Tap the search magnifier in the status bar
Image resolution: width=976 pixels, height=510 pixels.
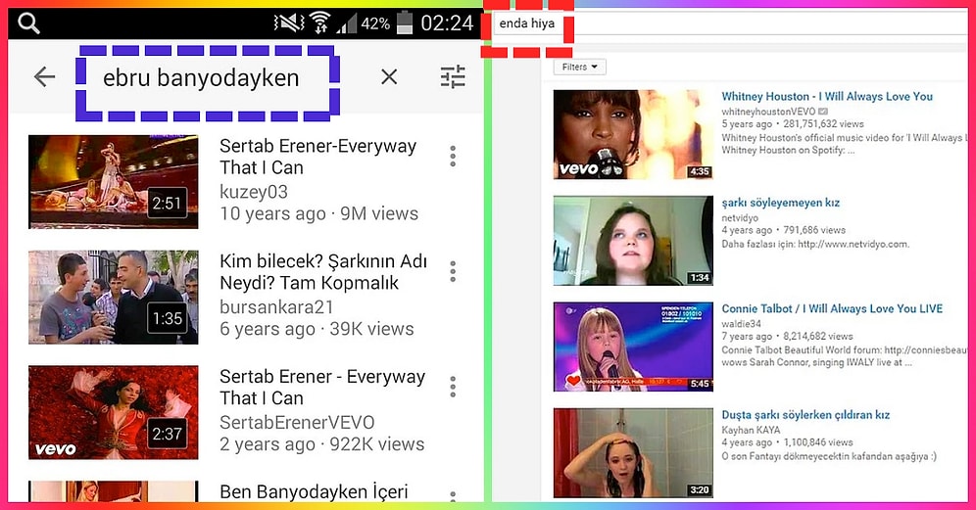click(28, 23)
